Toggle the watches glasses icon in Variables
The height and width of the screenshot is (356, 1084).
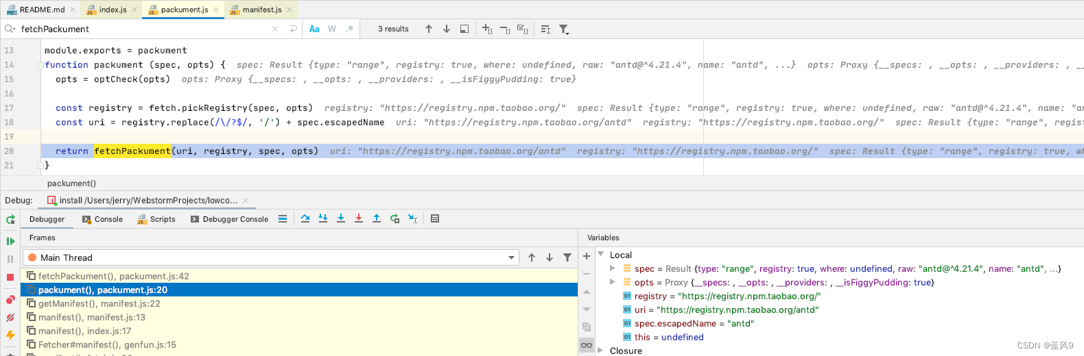[x=587, y=345]
